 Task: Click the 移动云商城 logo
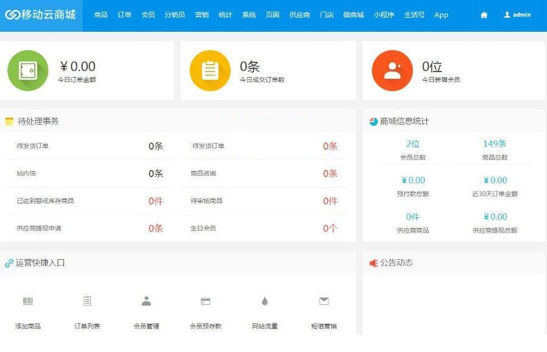tap(41, 15)
